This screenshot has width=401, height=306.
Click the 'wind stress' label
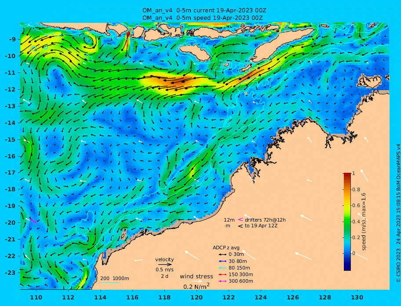pyautogui.click(x=197, y=277)
